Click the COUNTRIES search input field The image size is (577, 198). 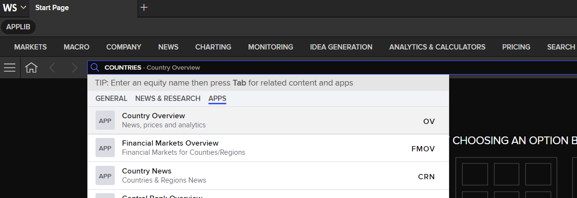click(x=332, y=67)
